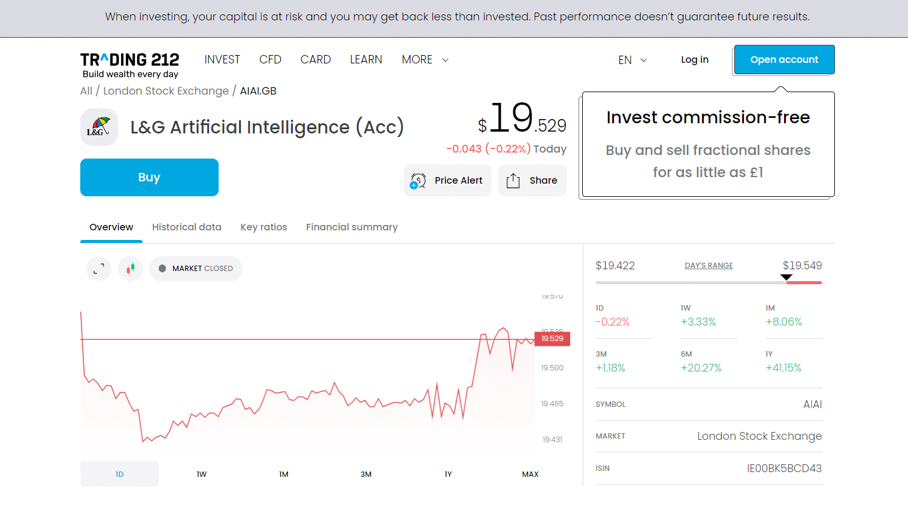Open the LEARN menu item
The image size is (908, 505).
[x=366, y=60]
